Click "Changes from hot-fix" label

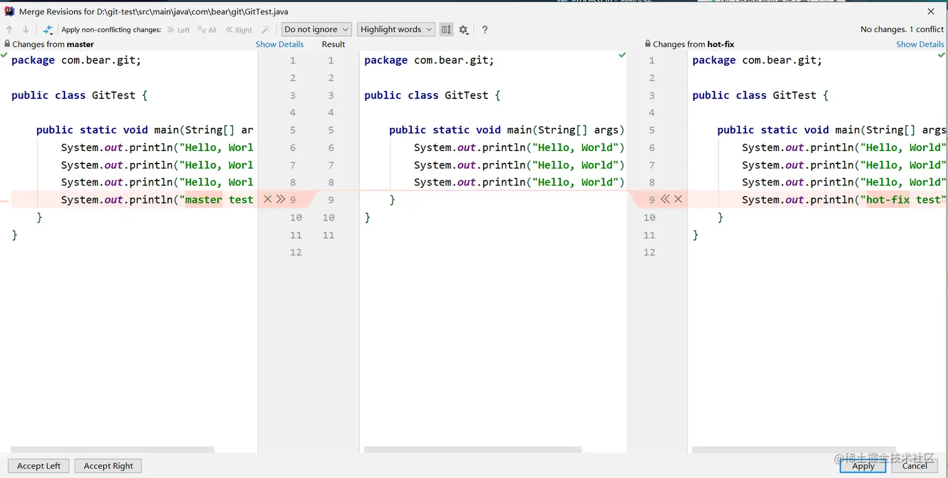click(x=693, y=44)
